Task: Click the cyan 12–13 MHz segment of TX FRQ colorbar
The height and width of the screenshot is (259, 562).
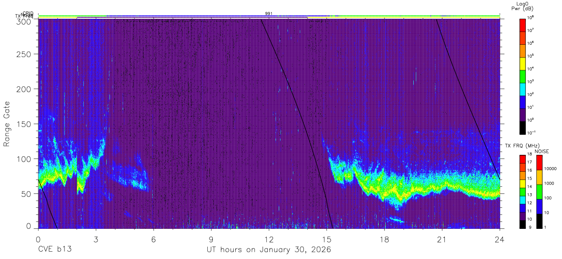Action: (522, 199)
